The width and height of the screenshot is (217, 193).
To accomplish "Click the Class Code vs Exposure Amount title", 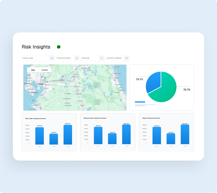I will pos(36,118).
